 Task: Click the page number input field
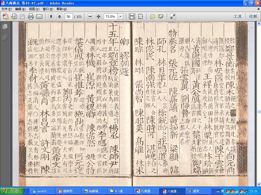point(68,17)
